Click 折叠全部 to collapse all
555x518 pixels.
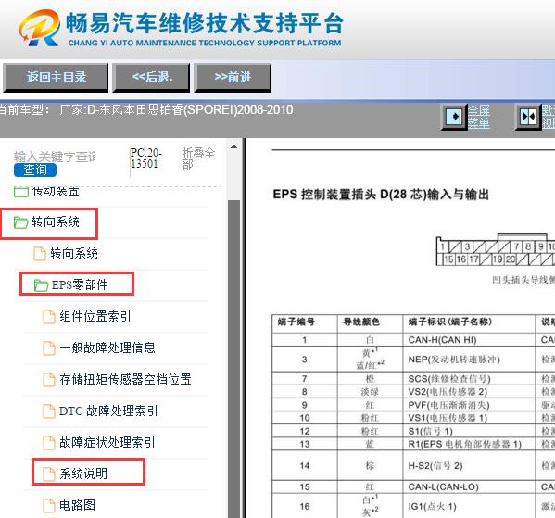pyautogui.click(x=198, y=158)
